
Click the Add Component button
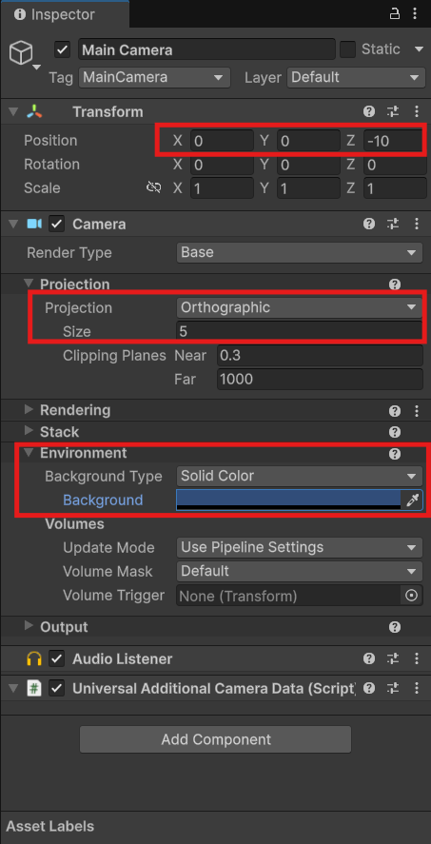click(215, 739)
